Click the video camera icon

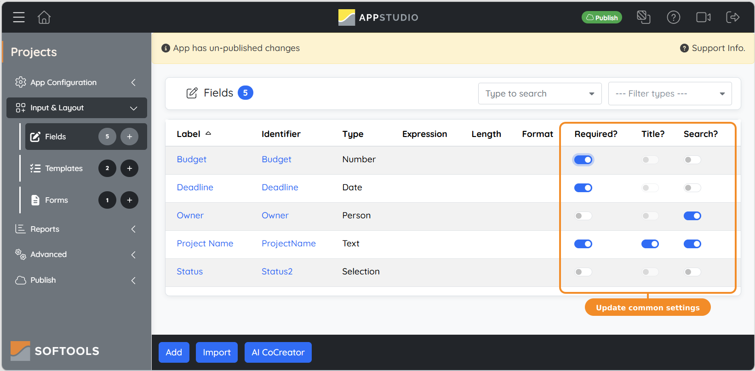click(704, 17)
